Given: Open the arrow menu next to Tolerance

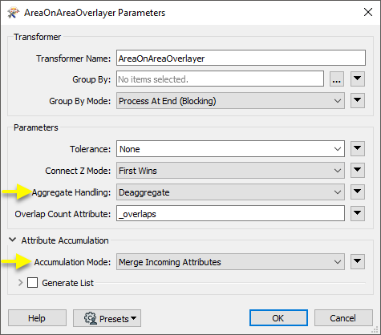Looking at the screenshot, I should 358,149.
